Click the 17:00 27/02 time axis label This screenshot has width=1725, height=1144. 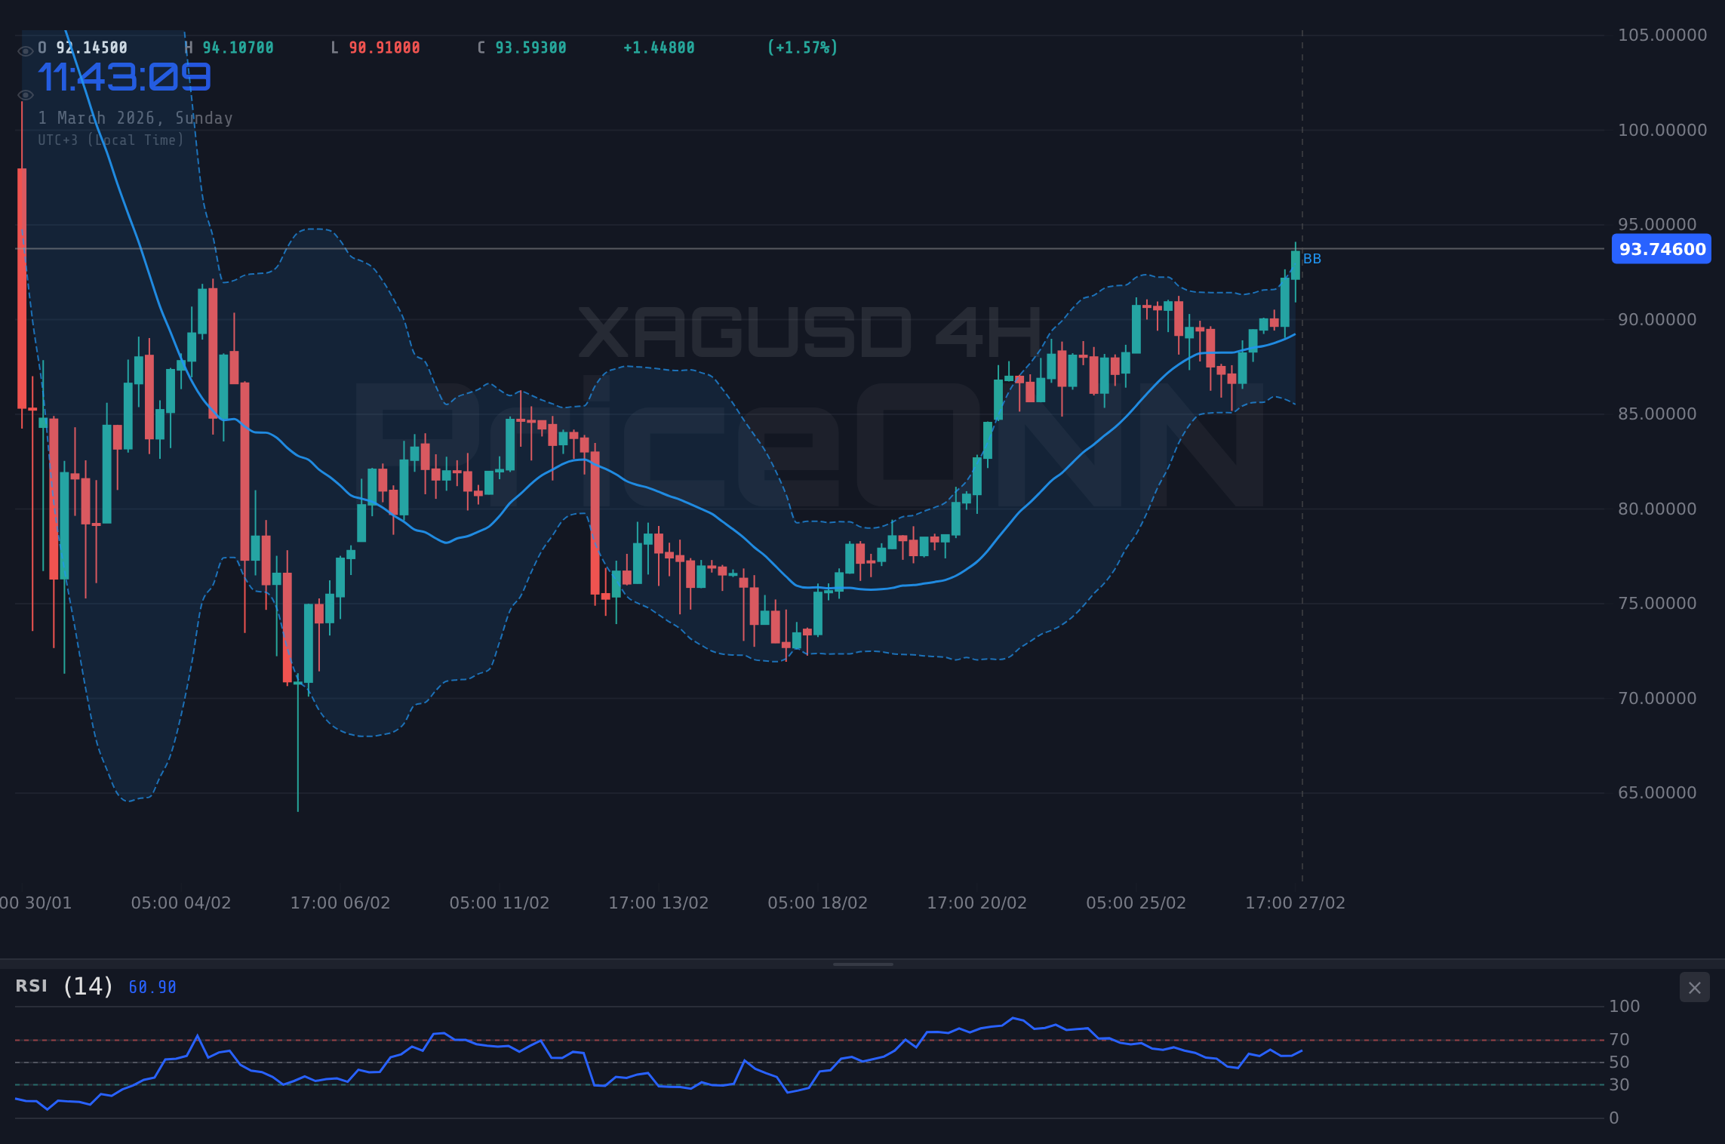pyautogui.click(x=1296, y=903)
